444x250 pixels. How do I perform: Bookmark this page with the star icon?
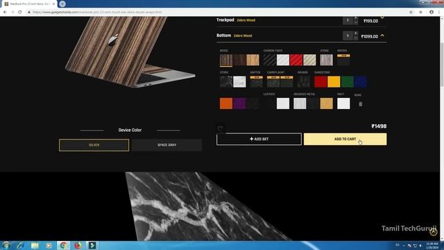[411, 12]
